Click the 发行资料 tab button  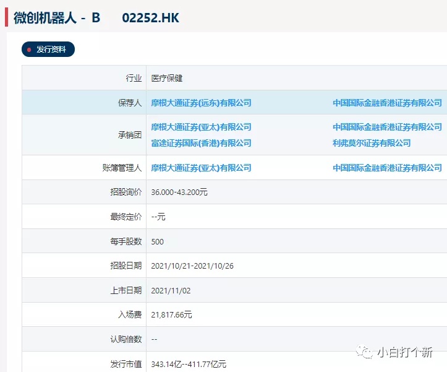[x=48, y=50]
